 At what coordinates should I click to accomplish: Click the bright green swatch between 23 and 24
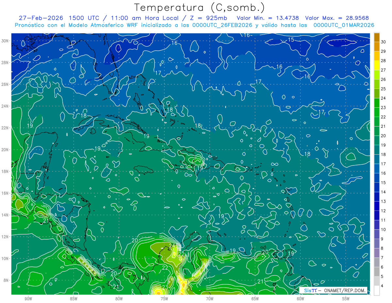click(x=377, y=103)
